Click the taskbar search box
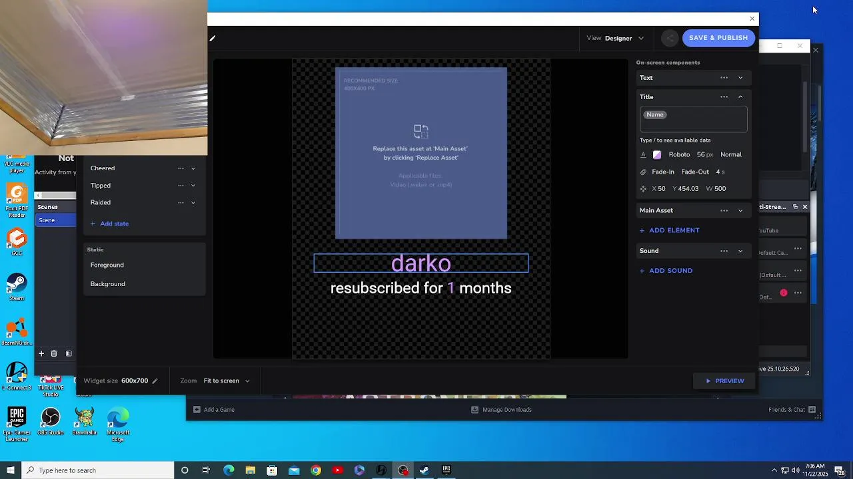 [97, 470]
